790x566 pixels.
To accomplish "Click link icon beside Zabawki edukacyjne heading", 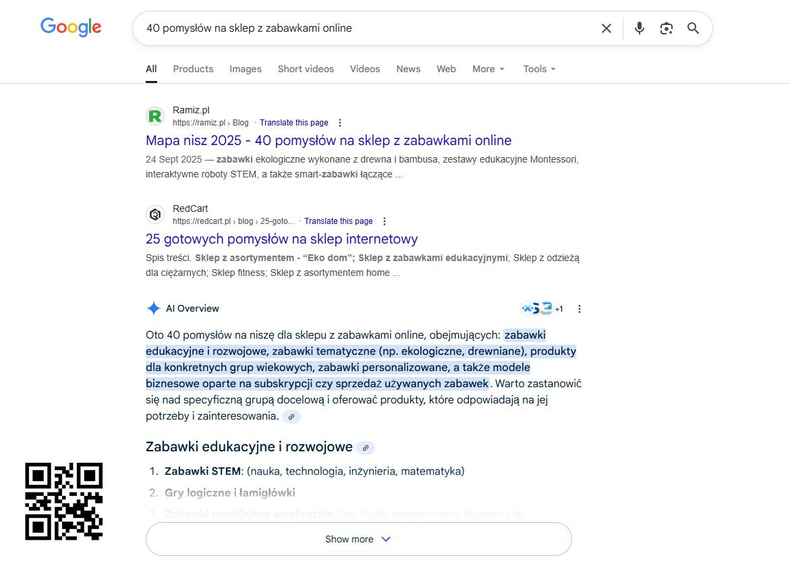I will point(366,448).
